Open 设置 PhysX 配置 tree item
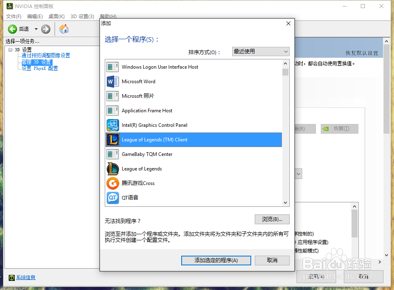The width and height of the screenshot is (394, 290). click(40, 68)
